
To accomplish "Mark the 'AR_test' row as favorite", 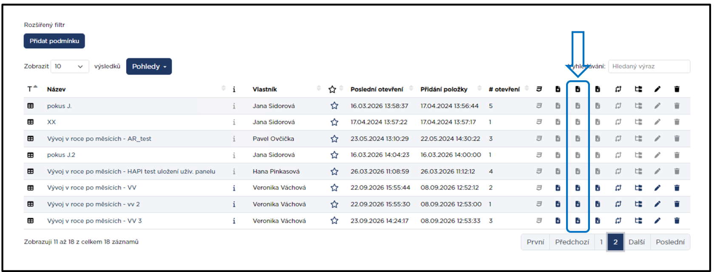I will 334,139.
